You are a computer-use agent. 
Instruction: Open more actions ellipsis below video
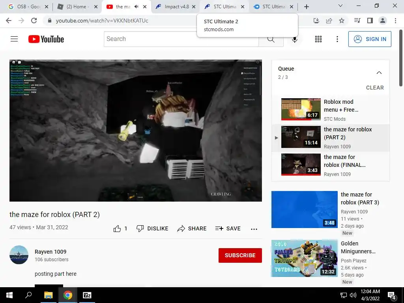tap(254, 229)
